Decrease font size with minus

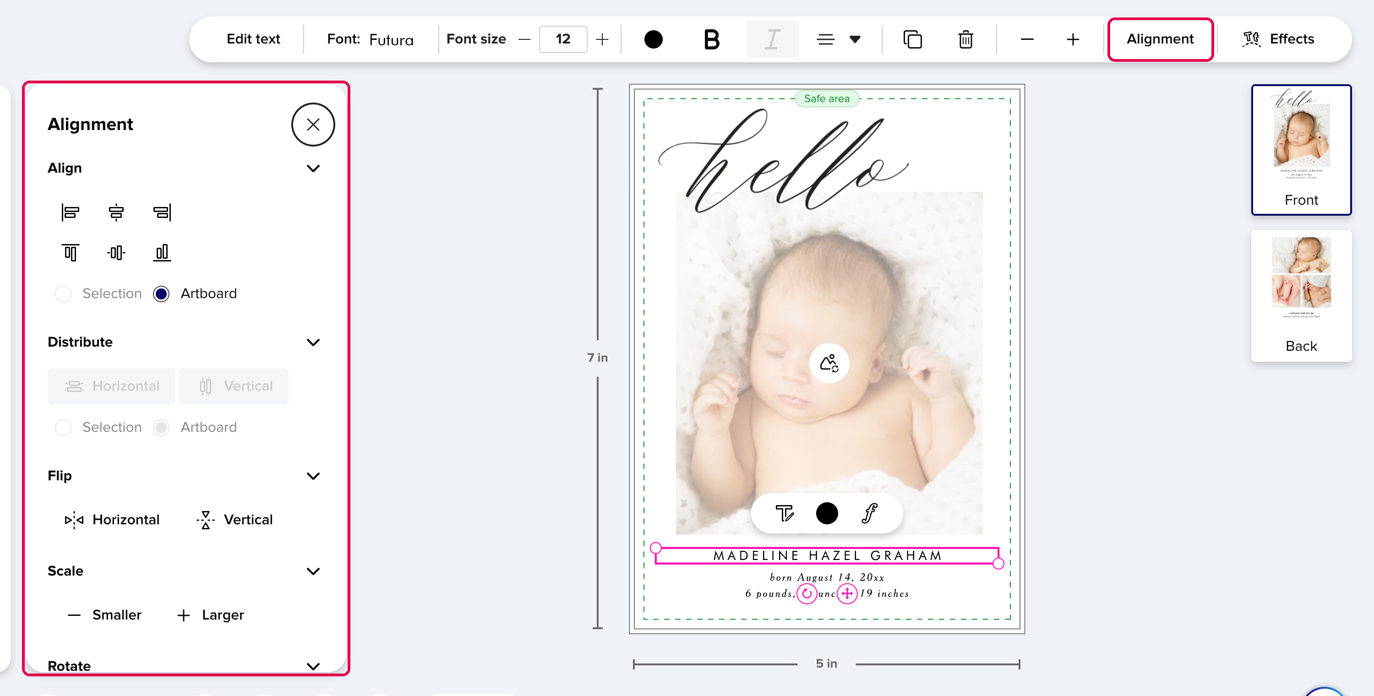click(524, 39)
